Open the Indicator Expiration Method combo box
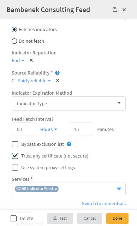 click(68, 103)
